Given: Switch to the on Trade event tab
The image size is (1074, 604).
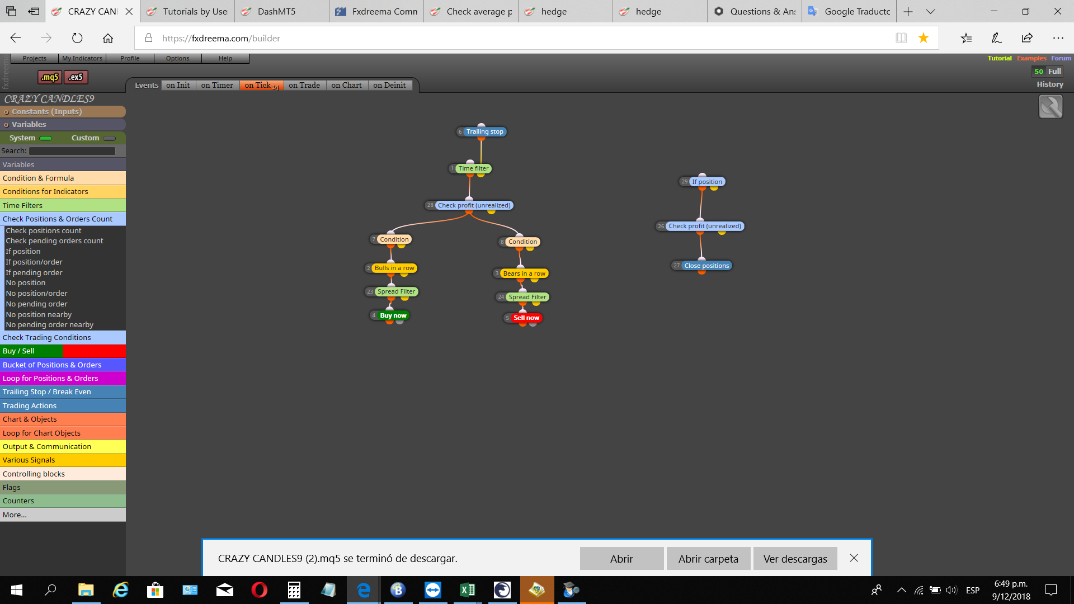Looking at the screenshot, I should [304, 85].
